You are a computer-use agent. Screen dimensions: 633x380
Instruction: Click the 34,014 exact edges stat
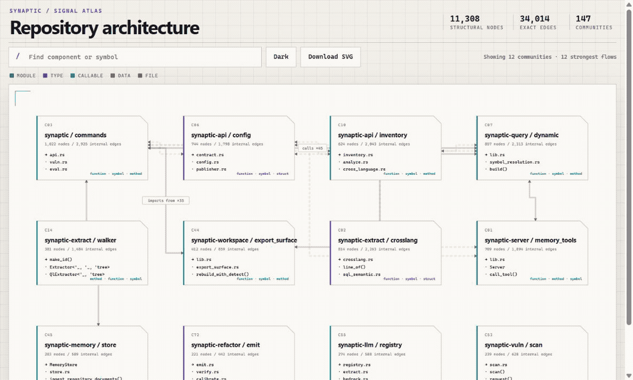[x=538, y=22]
